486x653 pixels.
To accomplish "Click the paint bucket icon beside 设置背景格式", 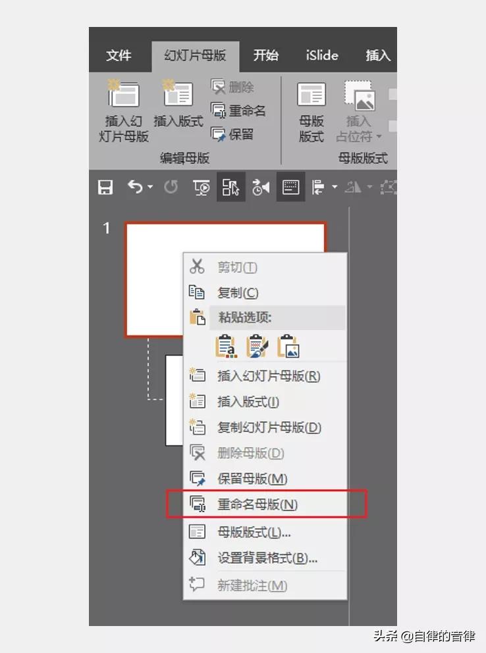I will point(197,557).
